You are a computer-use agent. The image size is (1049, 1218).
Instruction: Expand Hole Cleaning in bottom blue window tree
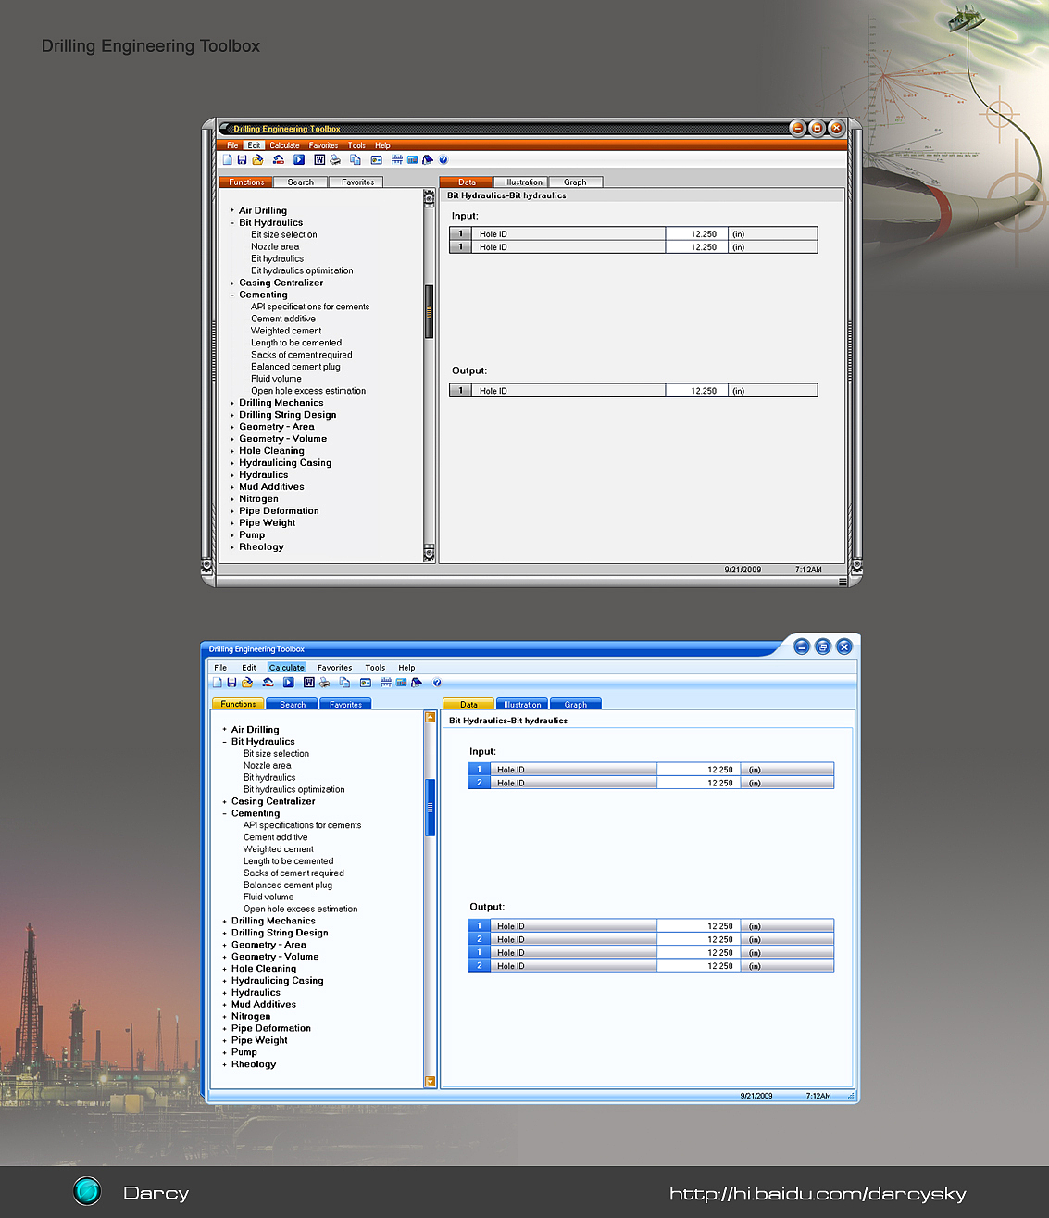tap(224, 969)
